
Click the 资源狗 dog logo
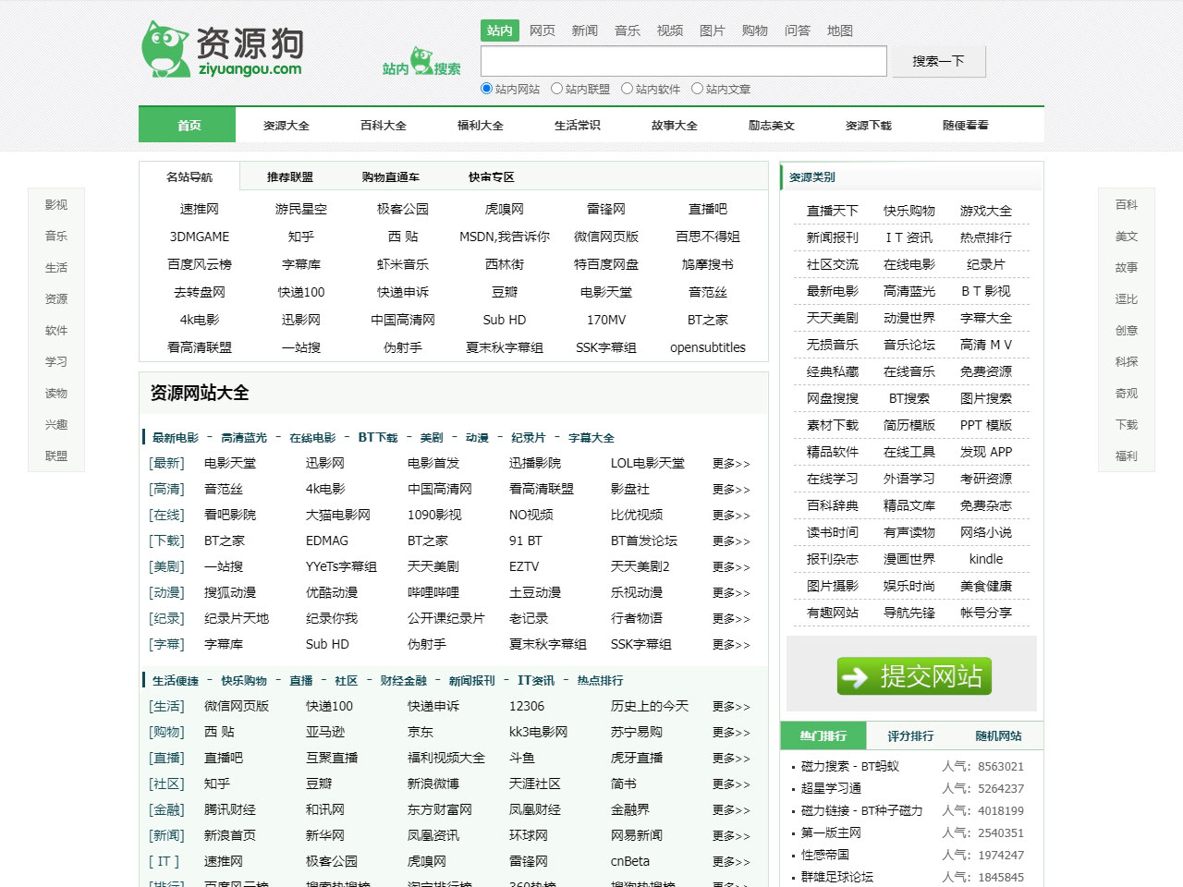pos(222,50)
